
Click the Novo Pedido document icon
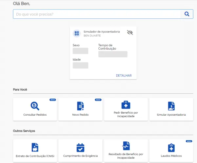click(80, 106)
